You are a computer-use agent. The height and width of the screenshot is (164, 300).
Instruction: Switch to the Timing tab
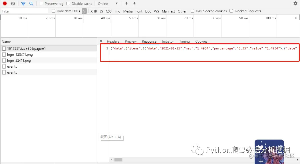[x=184, y=41]
